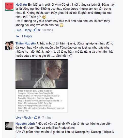Like Thắm Nguyễn's comment

point(18,118)
